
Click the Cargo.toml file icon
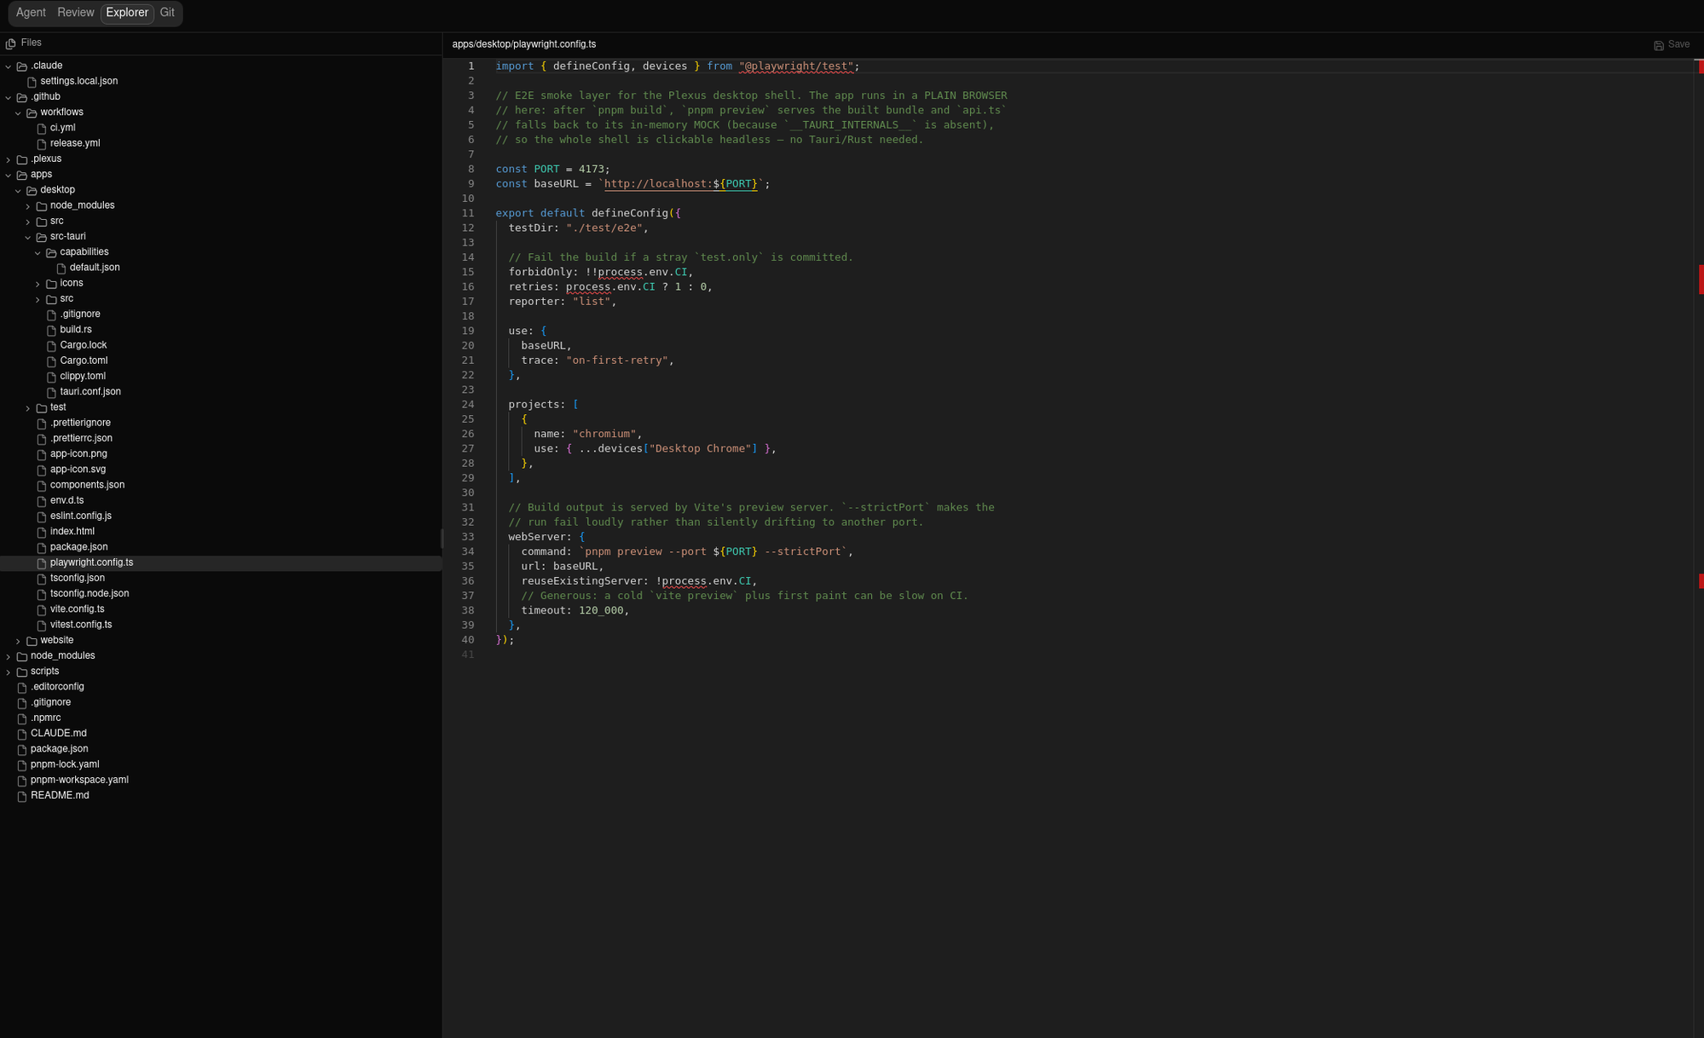51,361
